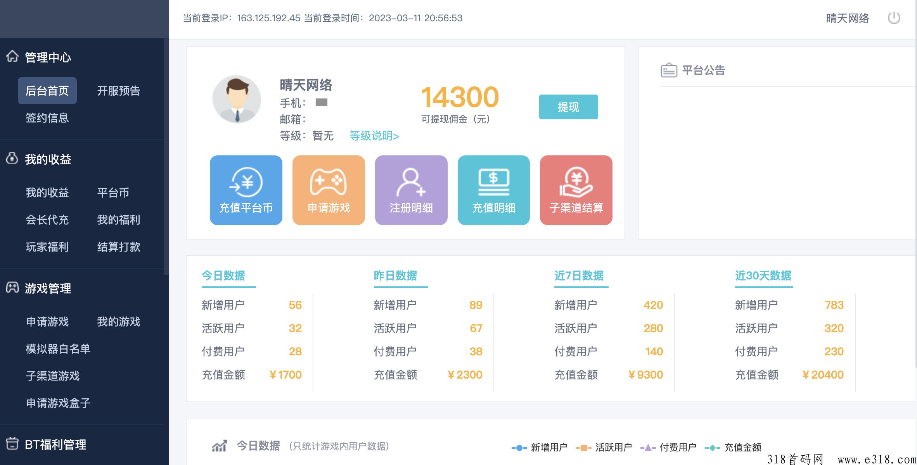Open the 充值明细 teal tile

click(494, 190)
